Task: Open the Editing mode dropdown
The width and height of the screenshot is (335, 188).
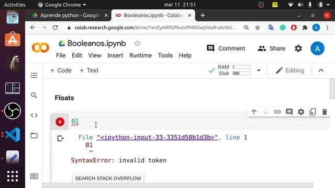Action: 289,70
